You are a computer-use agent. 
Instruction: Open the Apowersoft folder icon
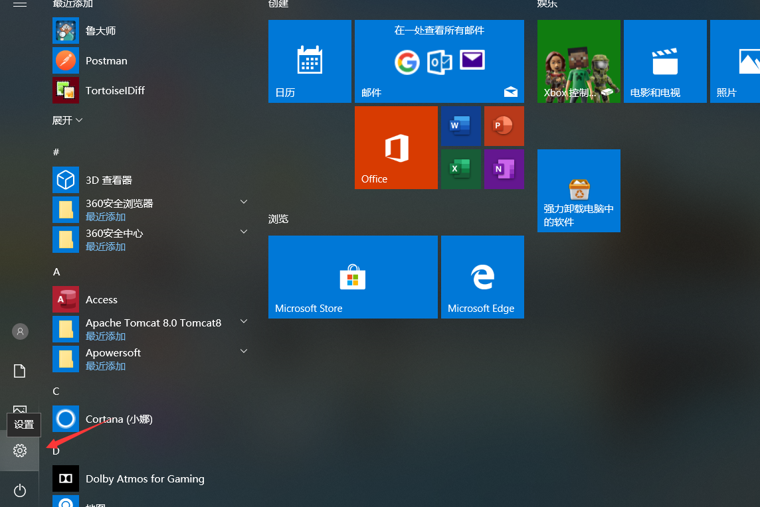pyautogui.click(x=65, y=359)
